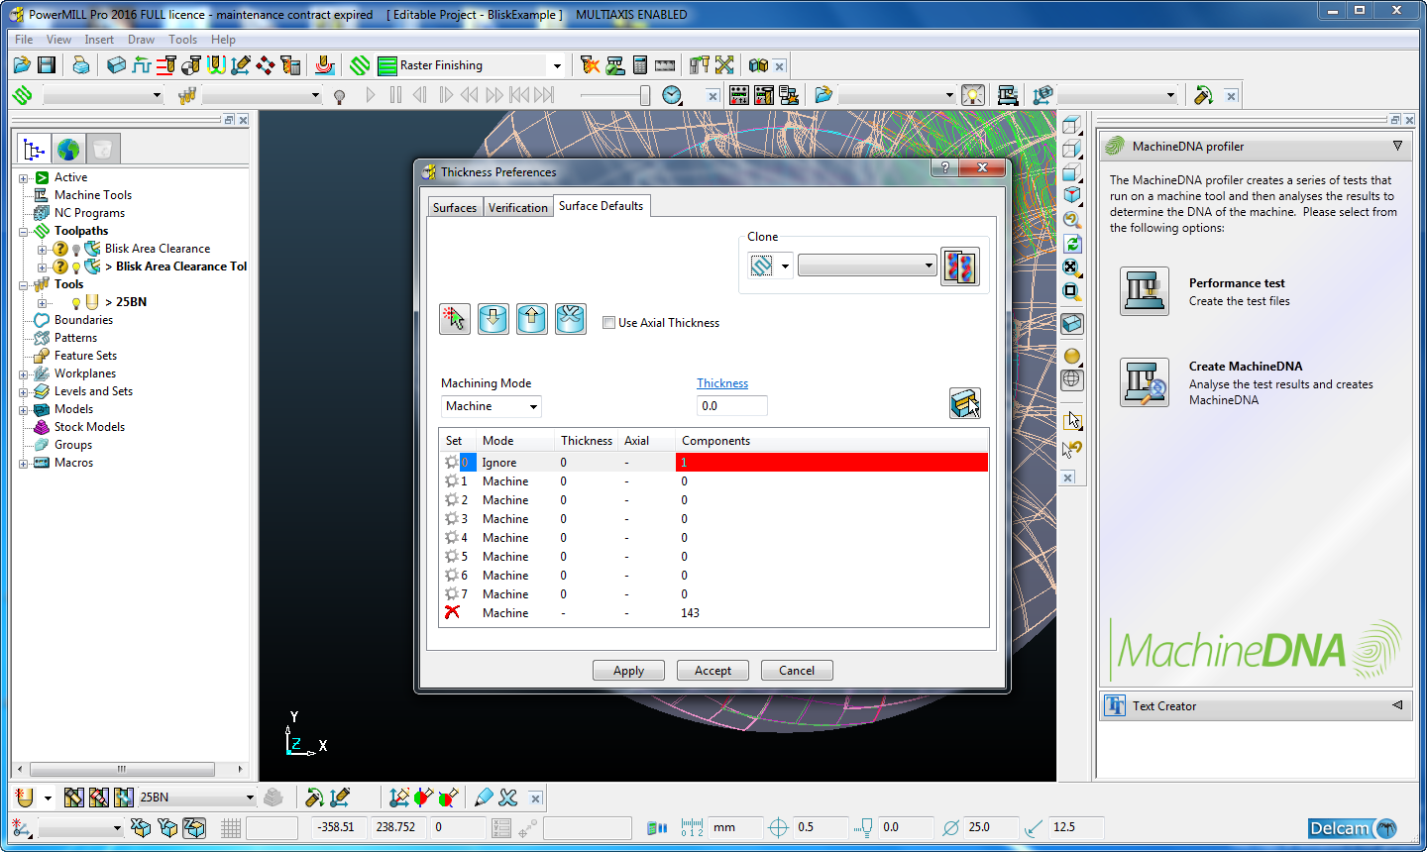Select the red Set 0 components row
The image size is (1427, 852).
tap(831, 463)
